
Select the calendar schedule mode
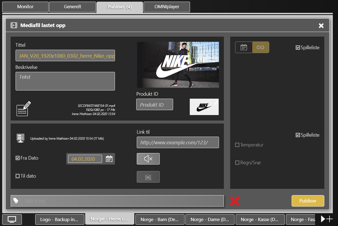244,47
